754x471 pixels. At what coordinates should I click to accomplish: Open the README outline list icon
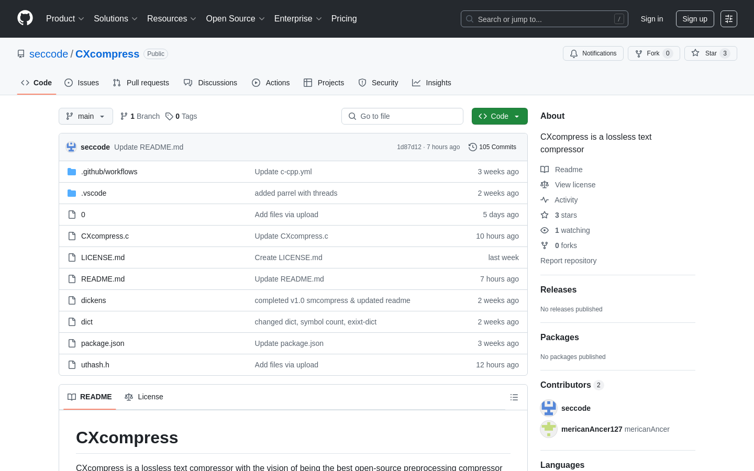pos(514,397)
